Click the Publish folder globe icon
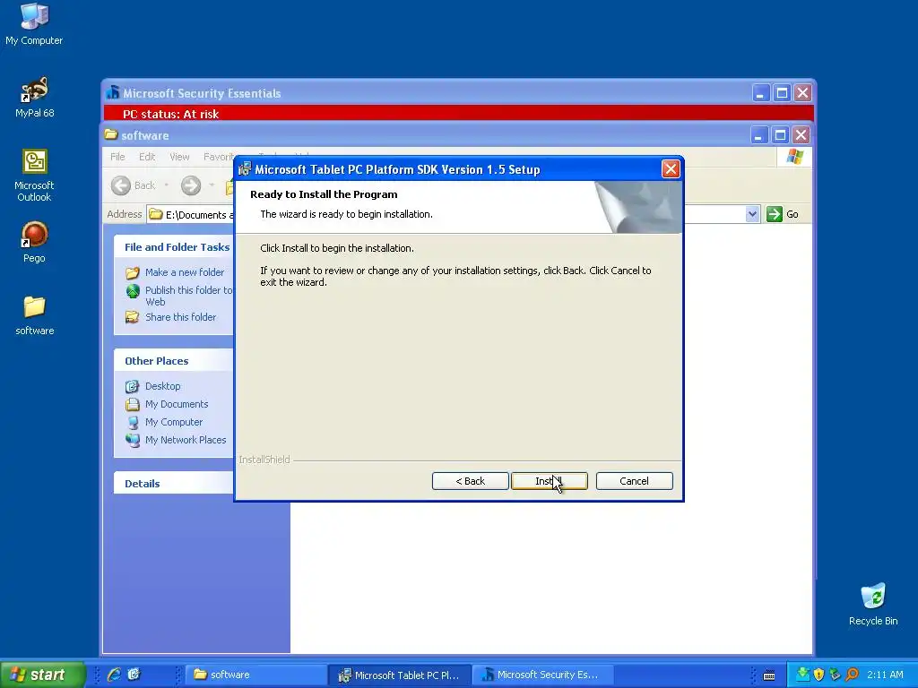Screen dimensions: 918x688 [x=133, y=291]
